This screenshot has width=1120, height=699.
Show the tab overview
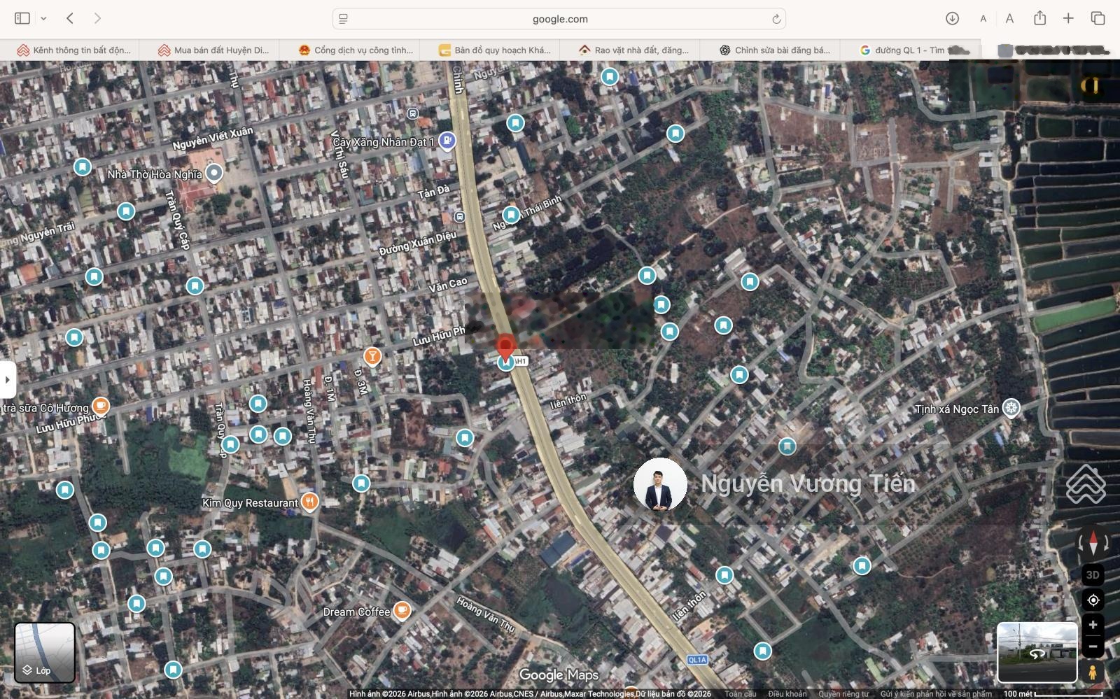(1098, 18)
